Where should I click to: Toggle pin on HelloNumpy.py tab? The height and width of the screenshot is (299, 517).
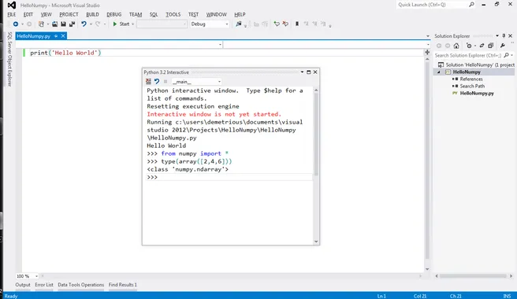pos(56,36)
